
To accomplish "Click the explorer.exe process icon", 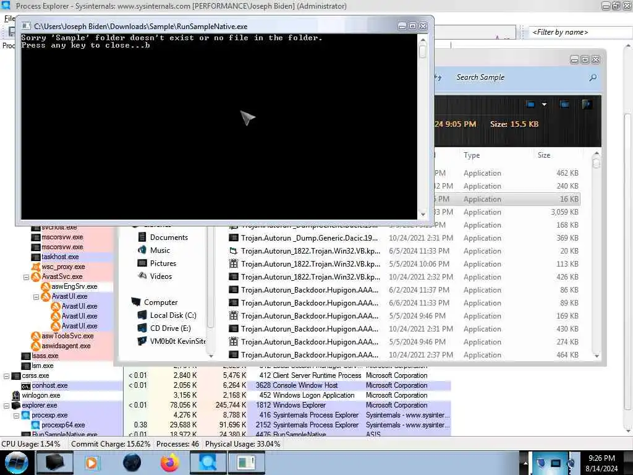I will [x=16, y=405].
